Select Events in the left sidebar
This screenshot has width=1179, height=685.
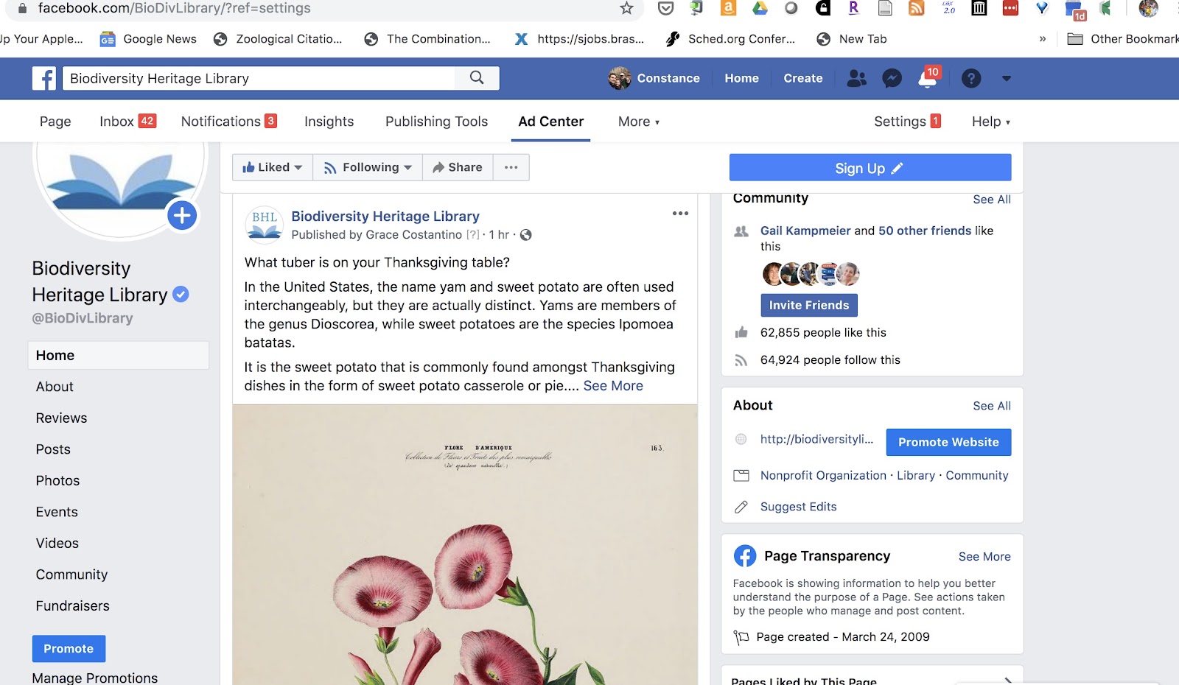point(57,512)
